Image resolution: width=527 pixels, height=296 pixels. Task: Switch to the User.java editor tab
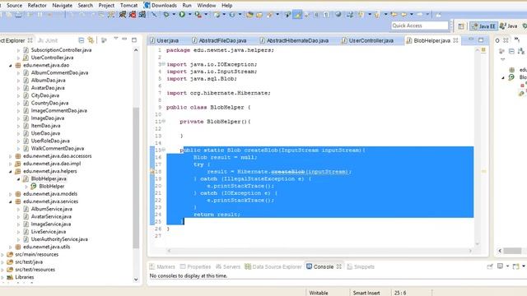click(165, 40)
